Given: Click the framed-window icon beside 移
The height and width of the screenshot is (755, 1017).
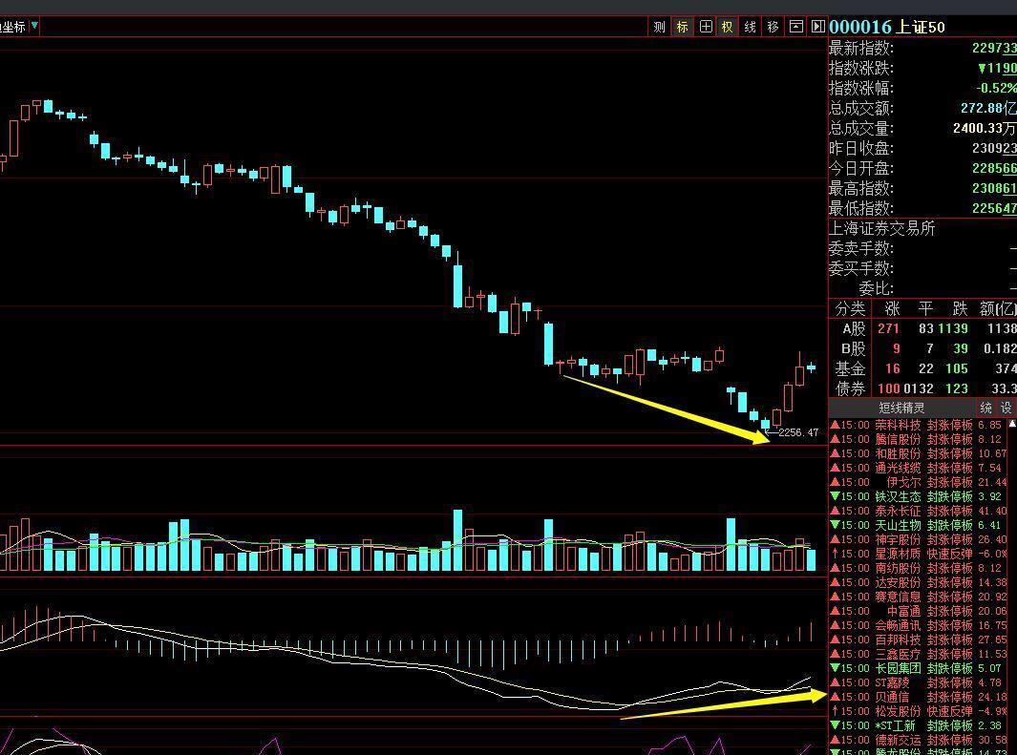Looking at the screenshot, I should point(795,27).
